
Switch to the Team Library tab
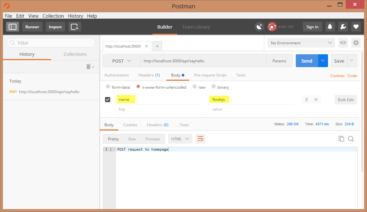point(196,27)
